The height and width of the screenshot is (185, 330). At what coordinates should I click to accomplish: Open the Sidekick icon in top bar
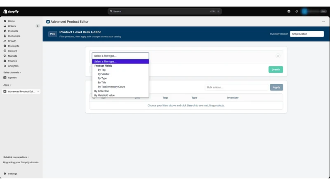click(289, 12)
